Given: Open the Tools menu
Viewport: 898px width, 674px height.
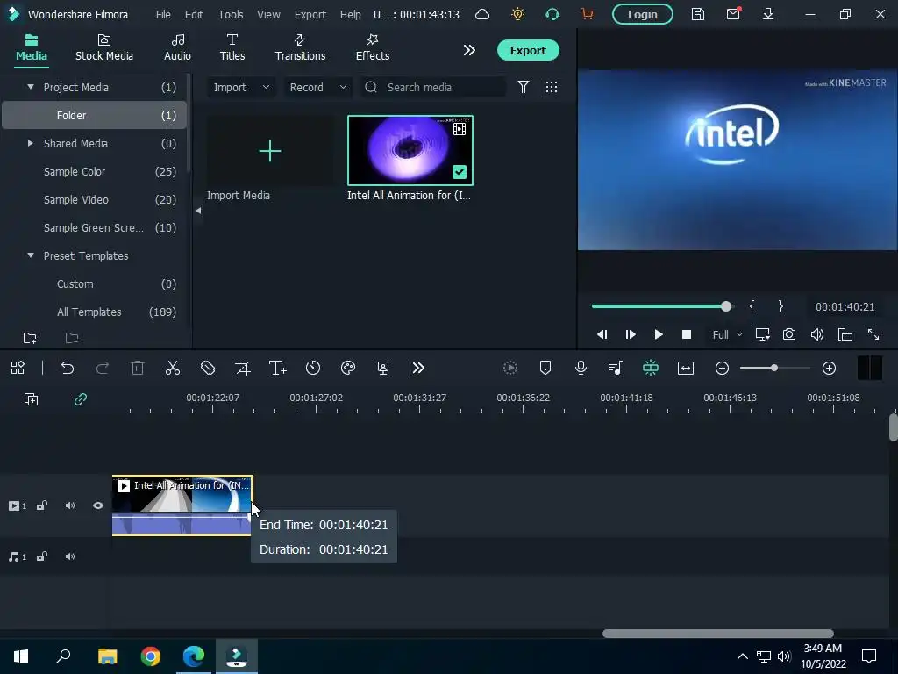Looking at the screenshot, I should pyautogui.click(x=231, y=14).
